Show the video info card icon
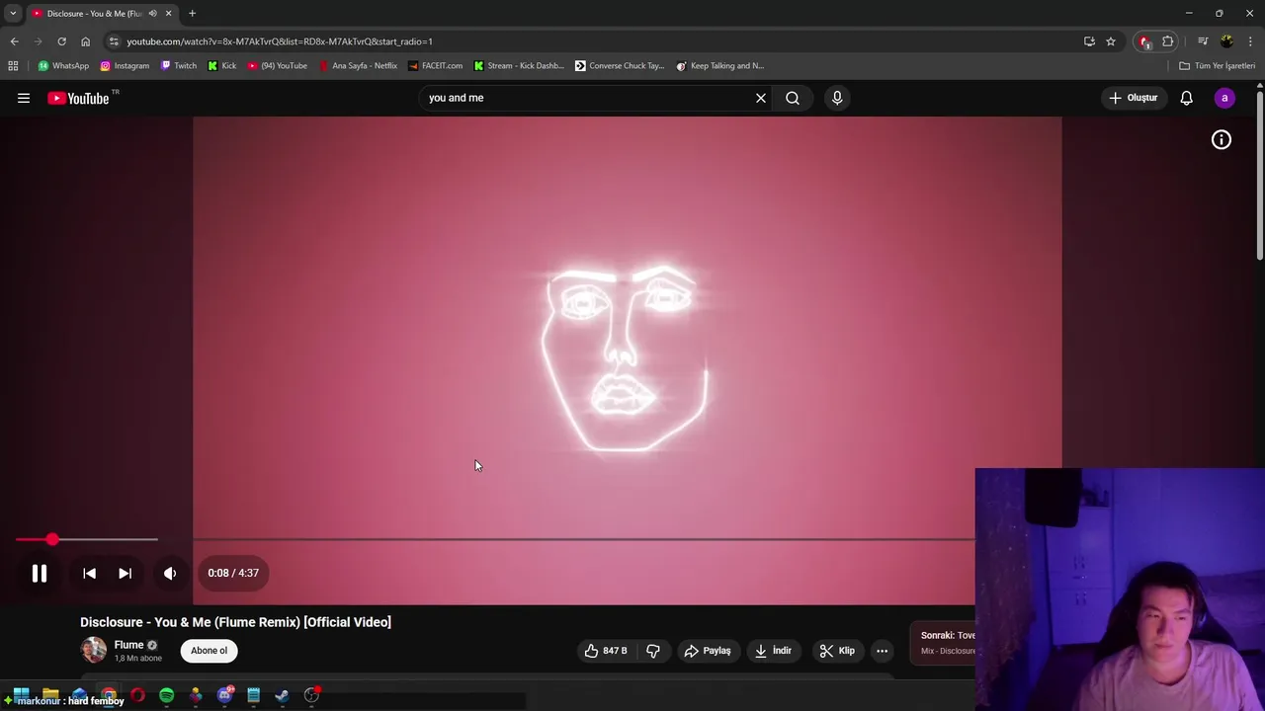This screenshot has width=1265, height=711. (x=1222, y=140)
